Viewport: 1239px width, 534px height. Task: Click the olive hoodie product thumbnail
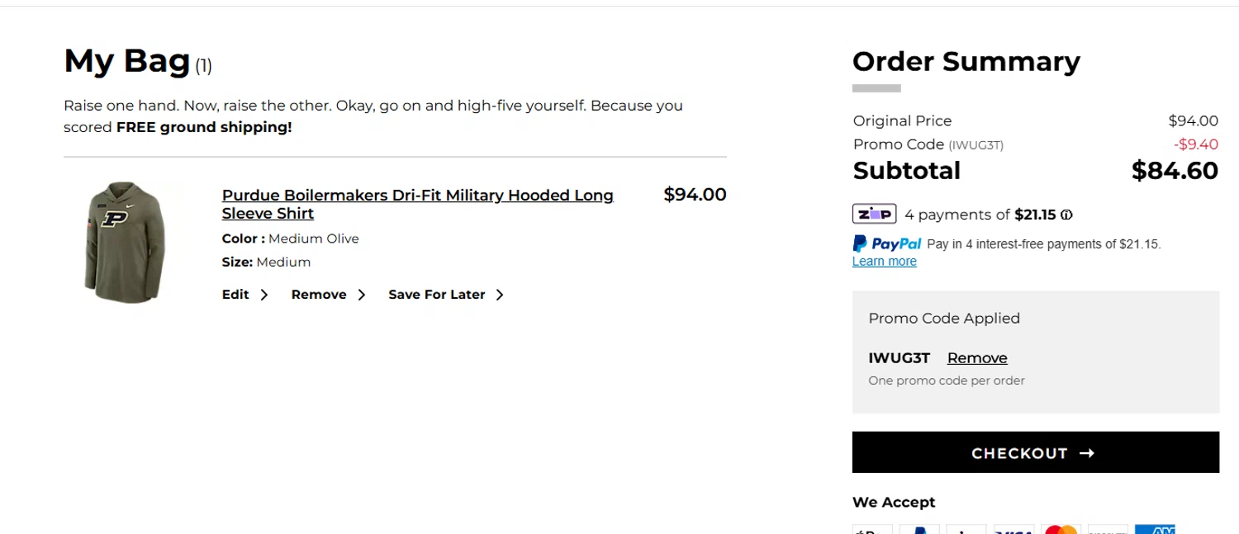(x=125, y=242)
